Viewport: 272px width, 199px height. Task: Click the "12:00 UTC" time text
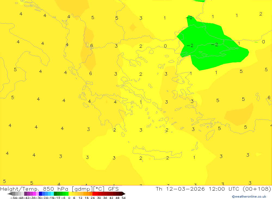(224, 189)
